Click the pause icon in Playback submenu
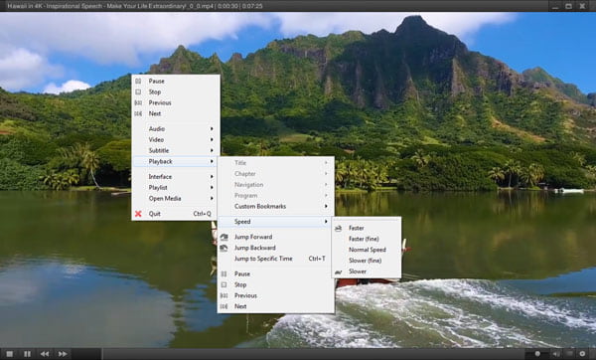The width and height of the screenshot is (596, 360). (223, 273)
